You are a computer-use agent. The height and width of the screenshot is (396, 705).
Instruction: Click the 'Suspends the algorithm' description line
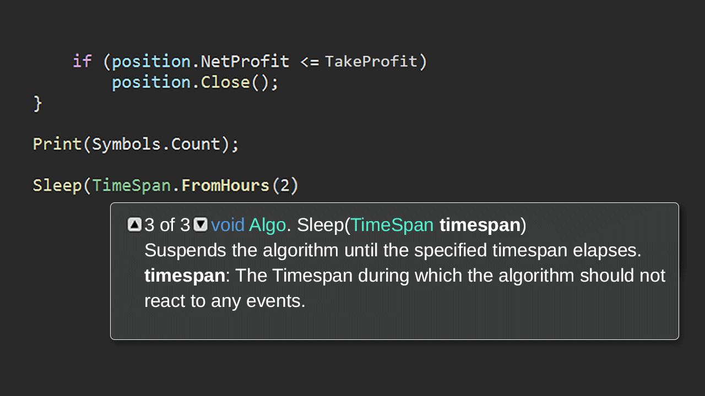[x=393, y=250]
